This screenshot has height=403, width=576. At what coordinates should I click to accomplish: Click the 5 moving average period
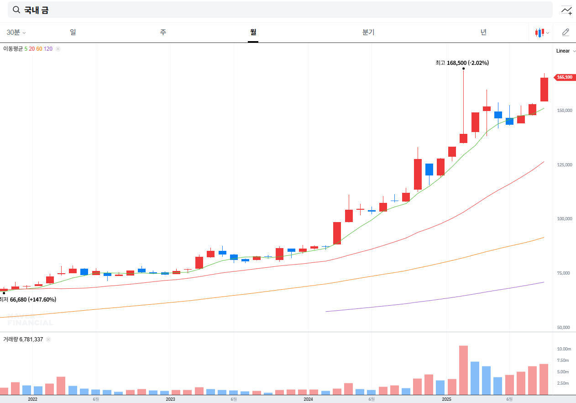point(26,48)
